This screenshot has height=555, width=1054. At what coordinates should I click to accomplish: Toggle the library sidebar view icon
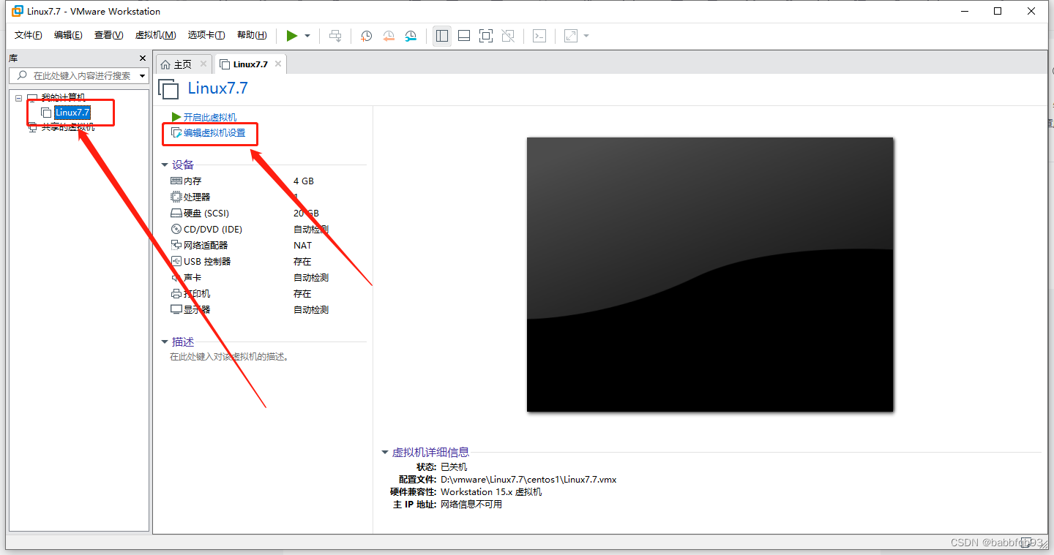point(442,35)
